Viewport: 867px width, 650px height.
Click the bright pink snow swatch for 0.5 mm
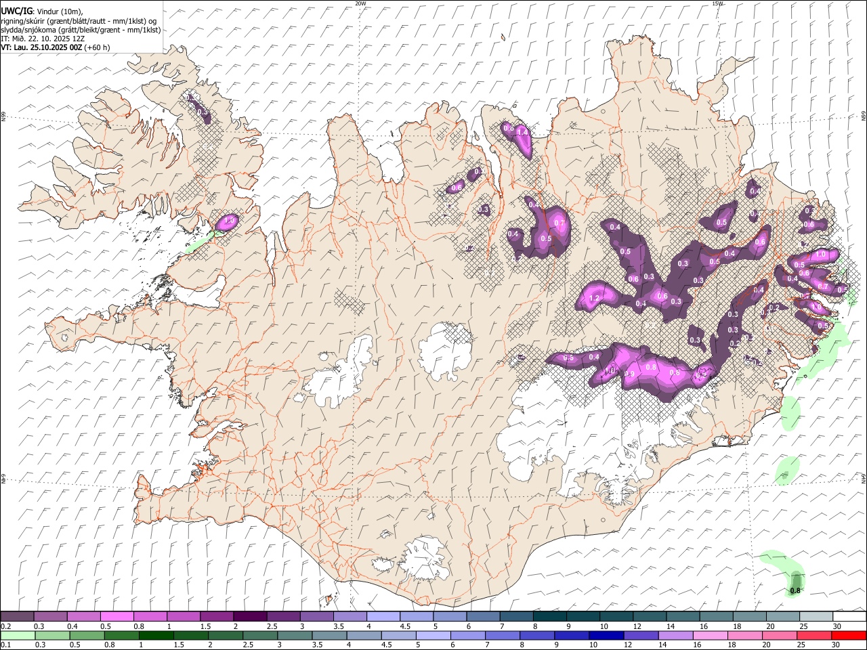pyautogui.click(x=117, y=617)
